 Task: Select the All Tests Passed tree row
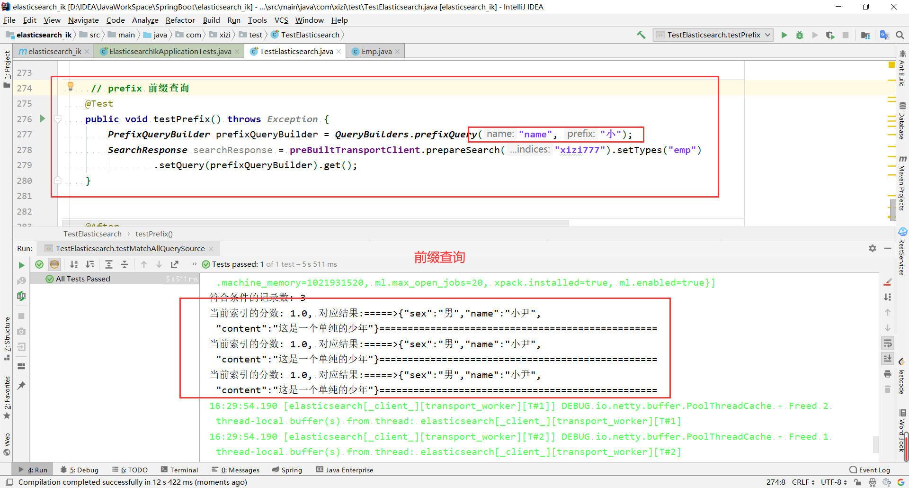coord(114,279)
